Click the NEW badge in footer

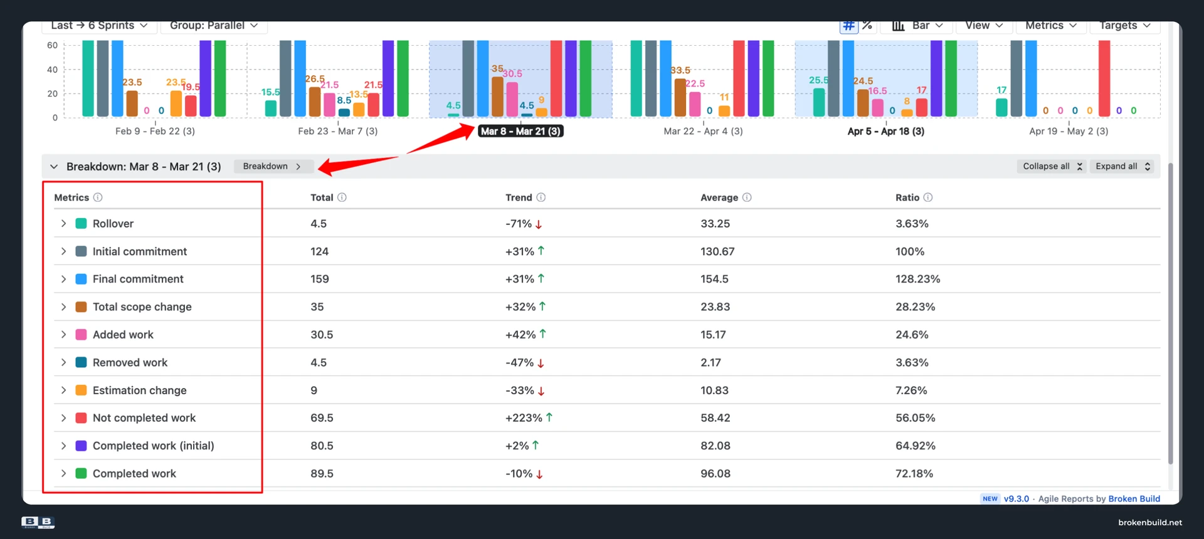point(990,499)
